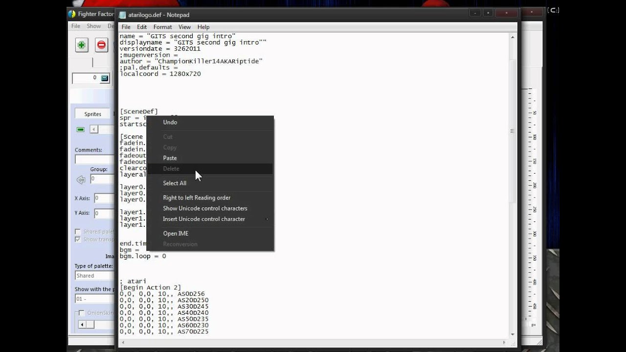626x352 pixels.
Task: Click the green plus add button in Fighter Factory
Action: pyautogui.click(x=82, y=45)
